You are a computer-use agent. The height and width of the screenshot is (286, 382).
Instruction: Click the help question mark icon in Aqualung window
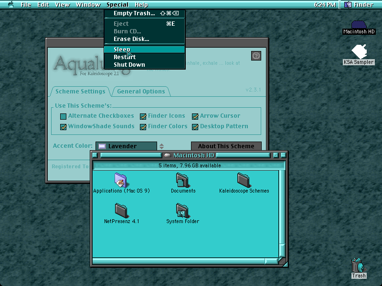[x=256, y=56]
